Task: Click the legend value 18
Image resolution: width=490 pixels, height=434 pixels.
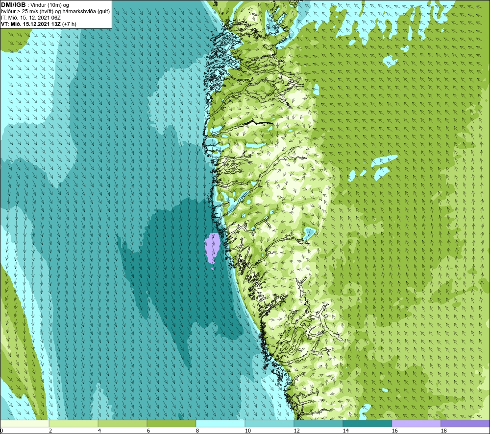Action: click(x=443, y=431)
